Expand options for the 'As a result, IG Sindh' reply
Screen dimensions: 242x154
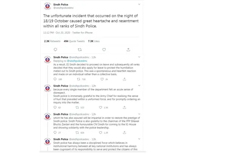click(139, 57)
